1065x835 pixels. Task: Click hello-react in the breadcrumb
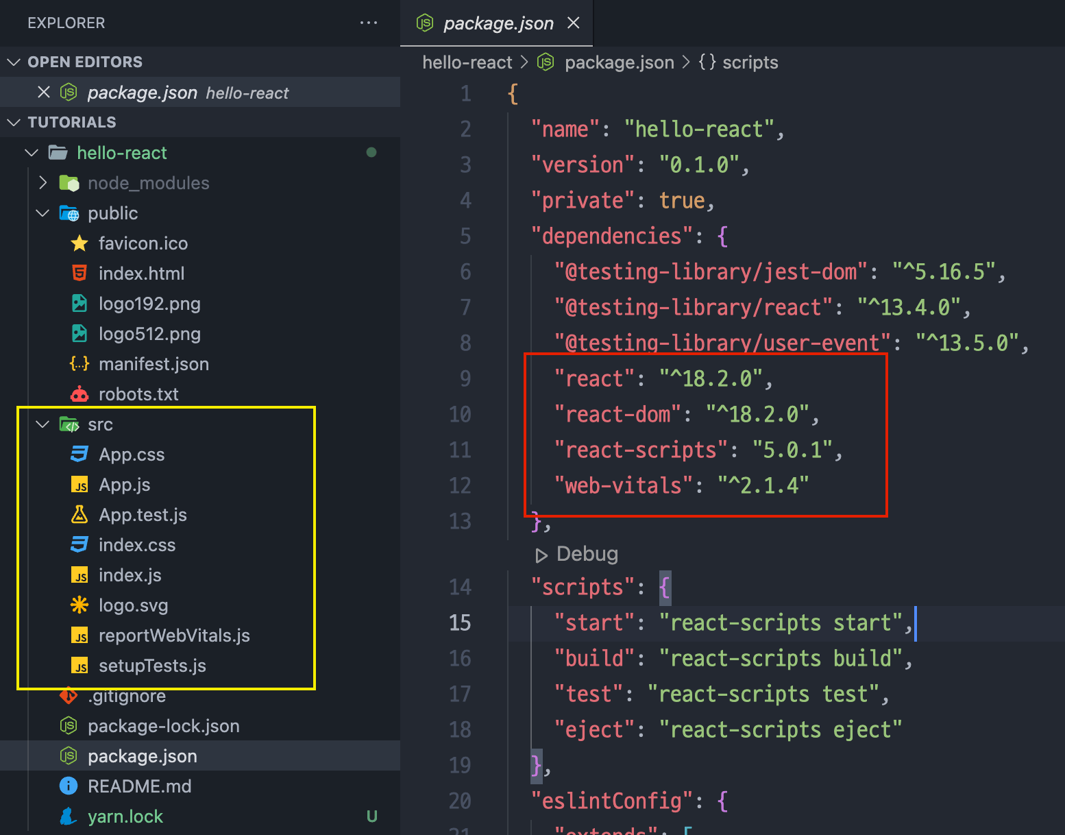[x=467, y=62]
